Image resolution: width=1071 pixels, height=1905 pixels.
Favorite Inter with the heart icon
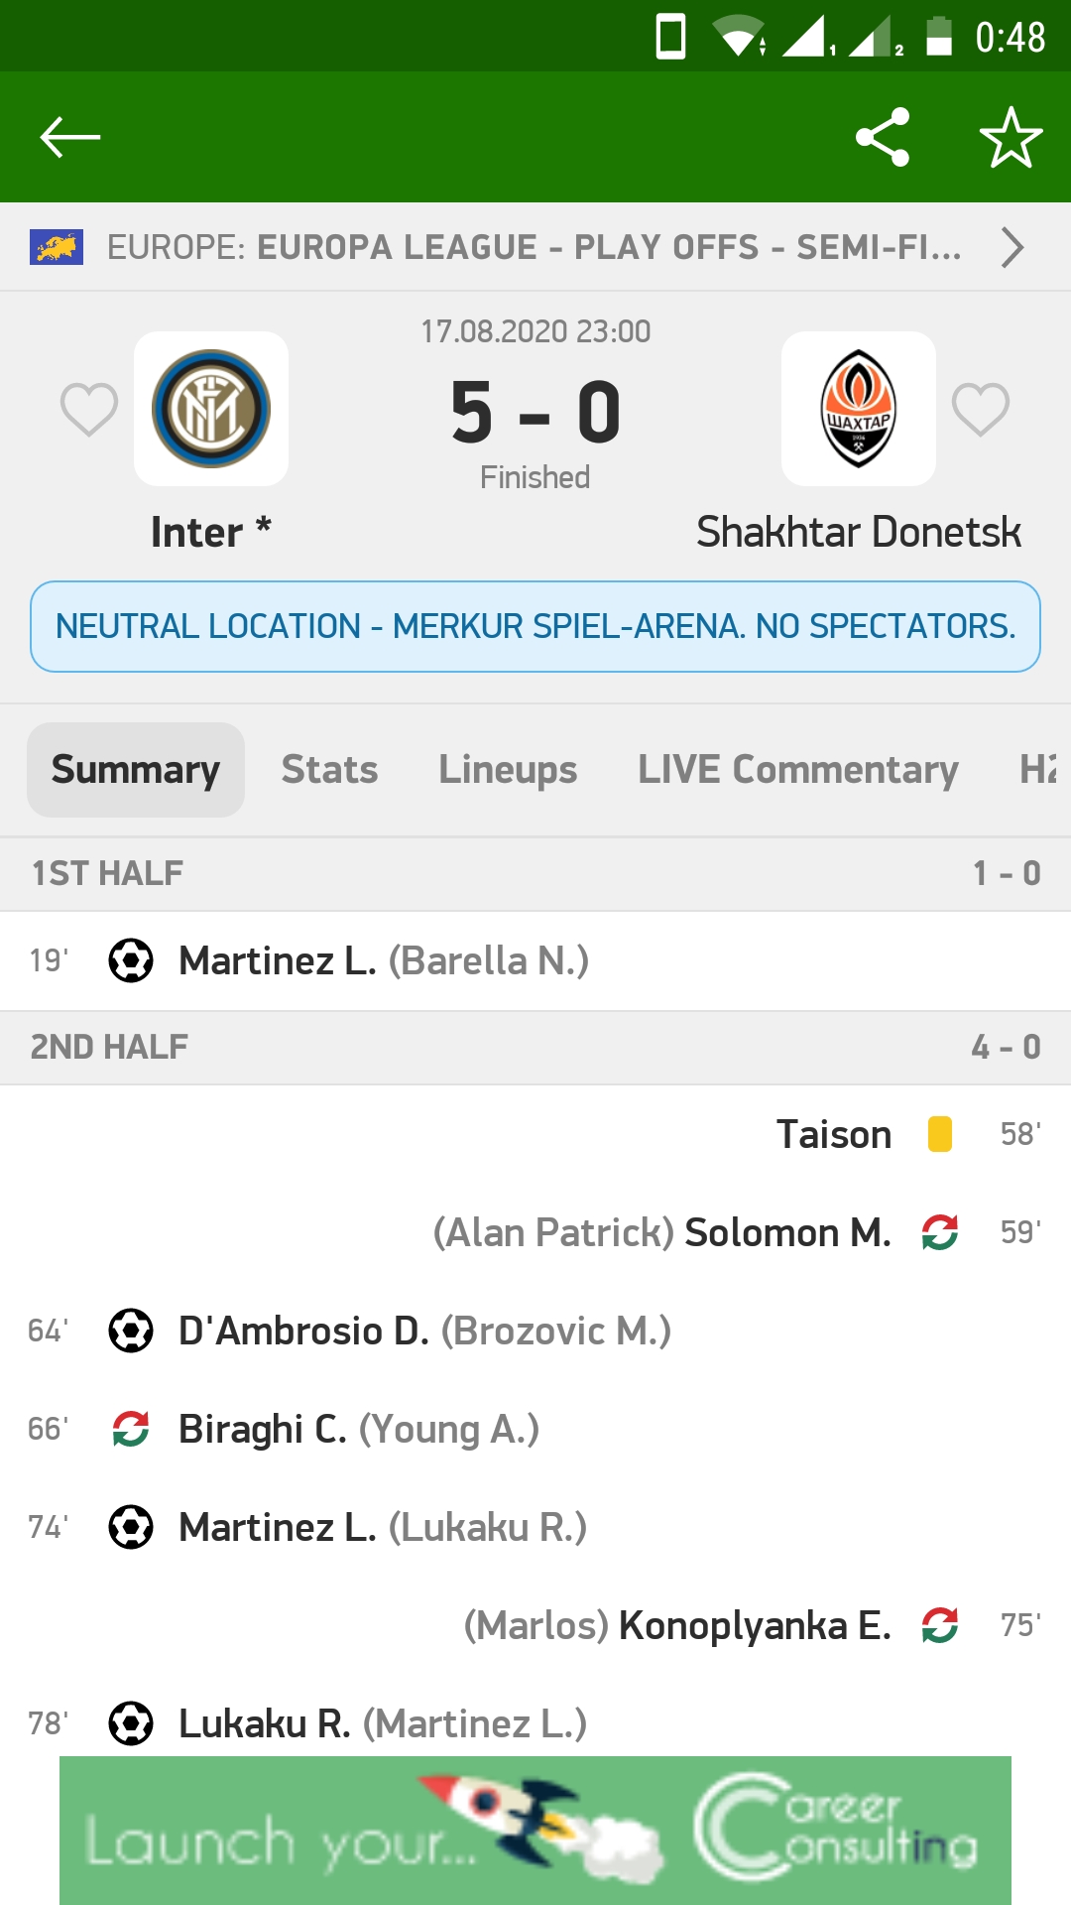(x=89, y=409)
